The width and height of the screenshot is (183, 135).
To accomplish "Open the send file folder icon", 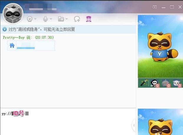I will coord(61,19).
